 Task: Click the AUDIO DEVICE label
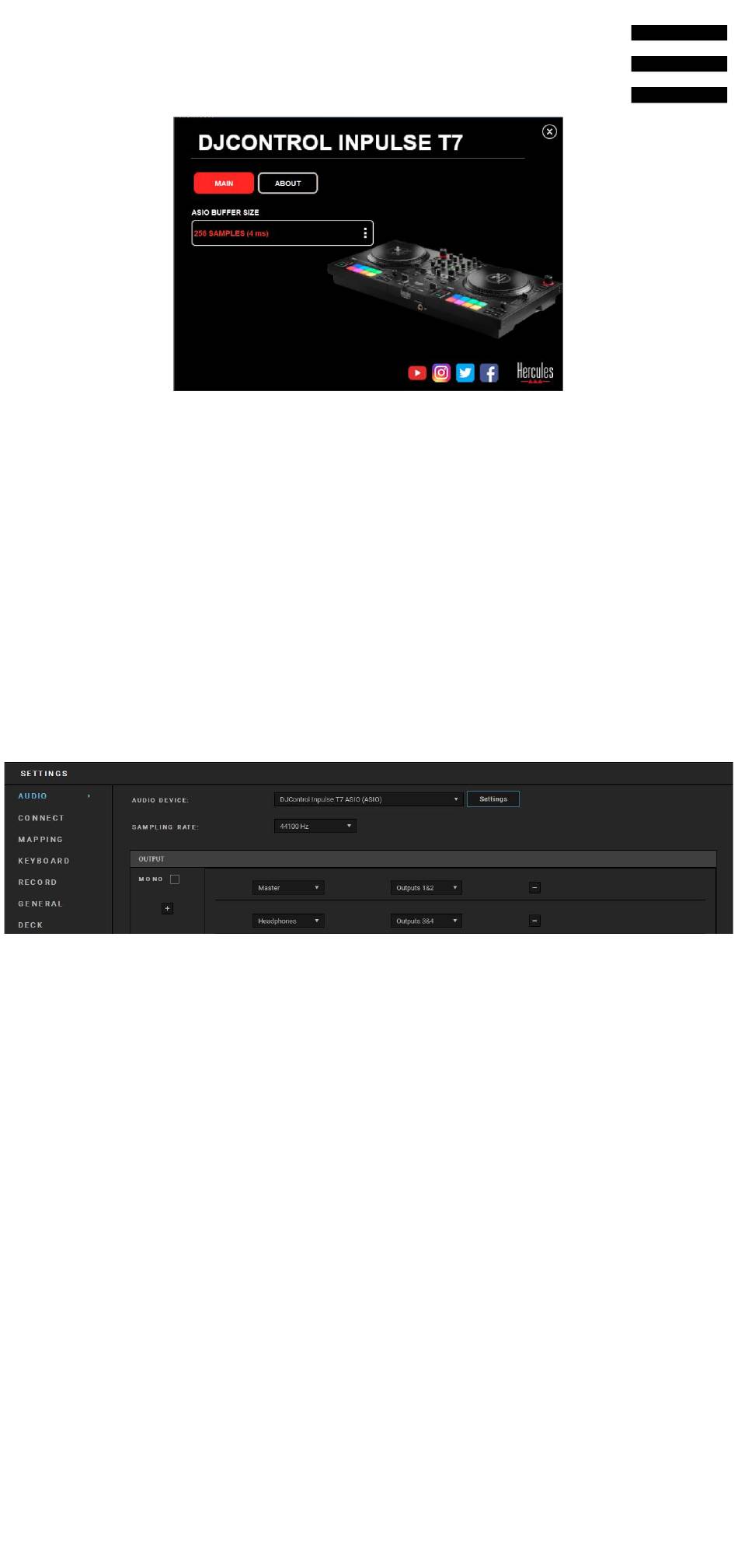[x=160, y=800]
